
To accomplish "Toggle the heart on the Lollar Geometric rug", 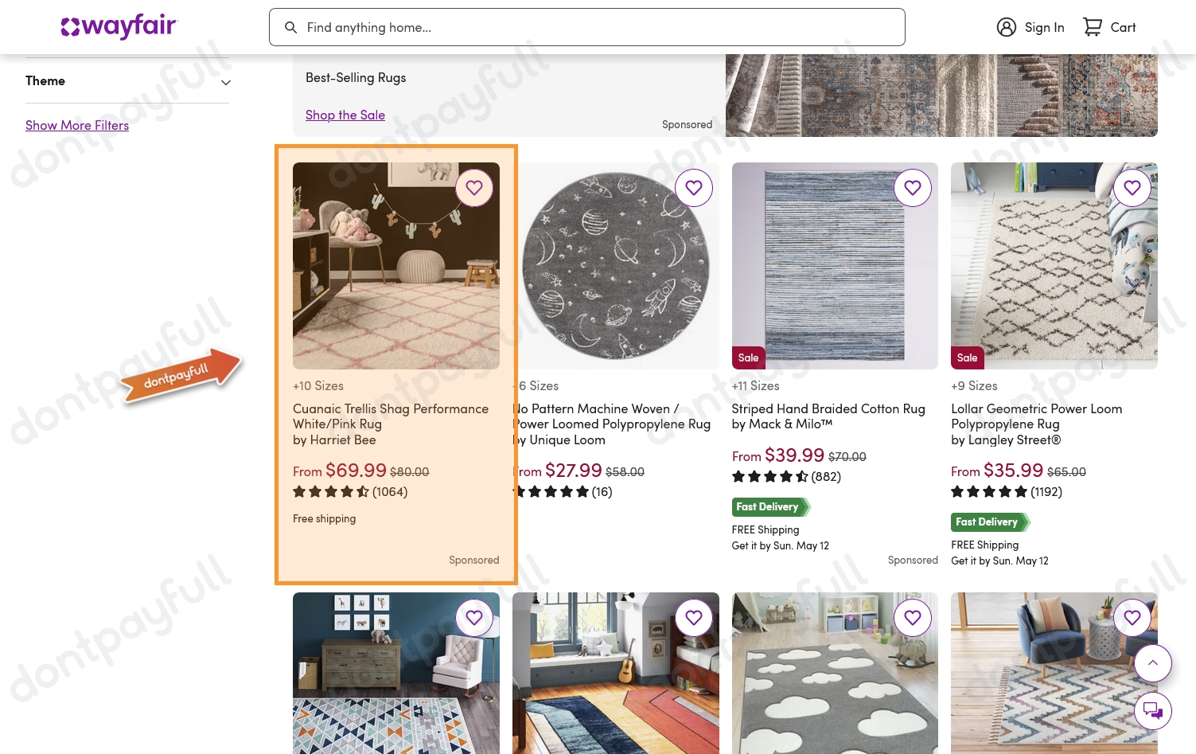I will [x=1132, y=188].
